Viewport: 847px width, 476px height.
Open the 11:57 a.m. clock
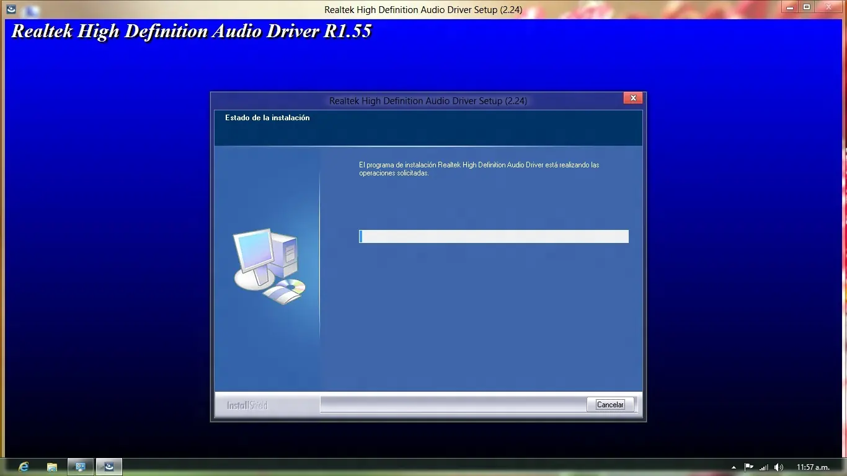[813, 467]
